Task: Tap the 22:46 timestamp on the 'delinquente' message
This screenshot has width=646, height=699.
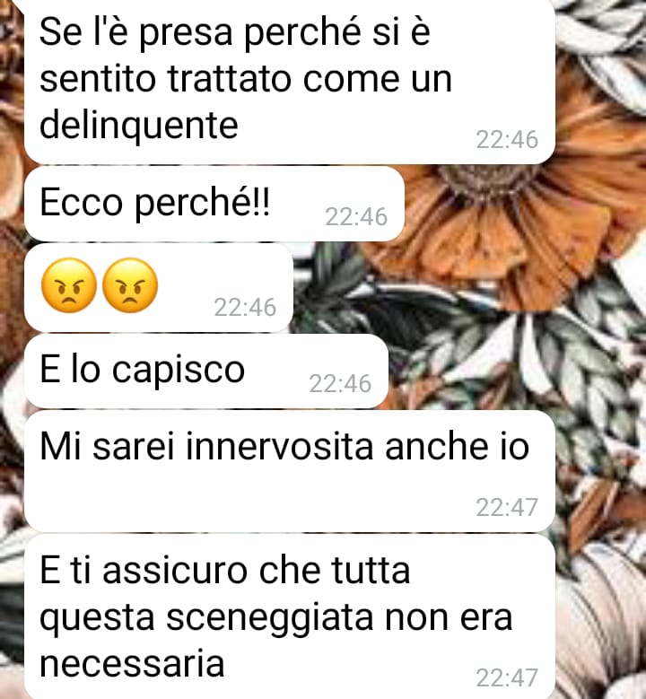Action: click(507, 140)
